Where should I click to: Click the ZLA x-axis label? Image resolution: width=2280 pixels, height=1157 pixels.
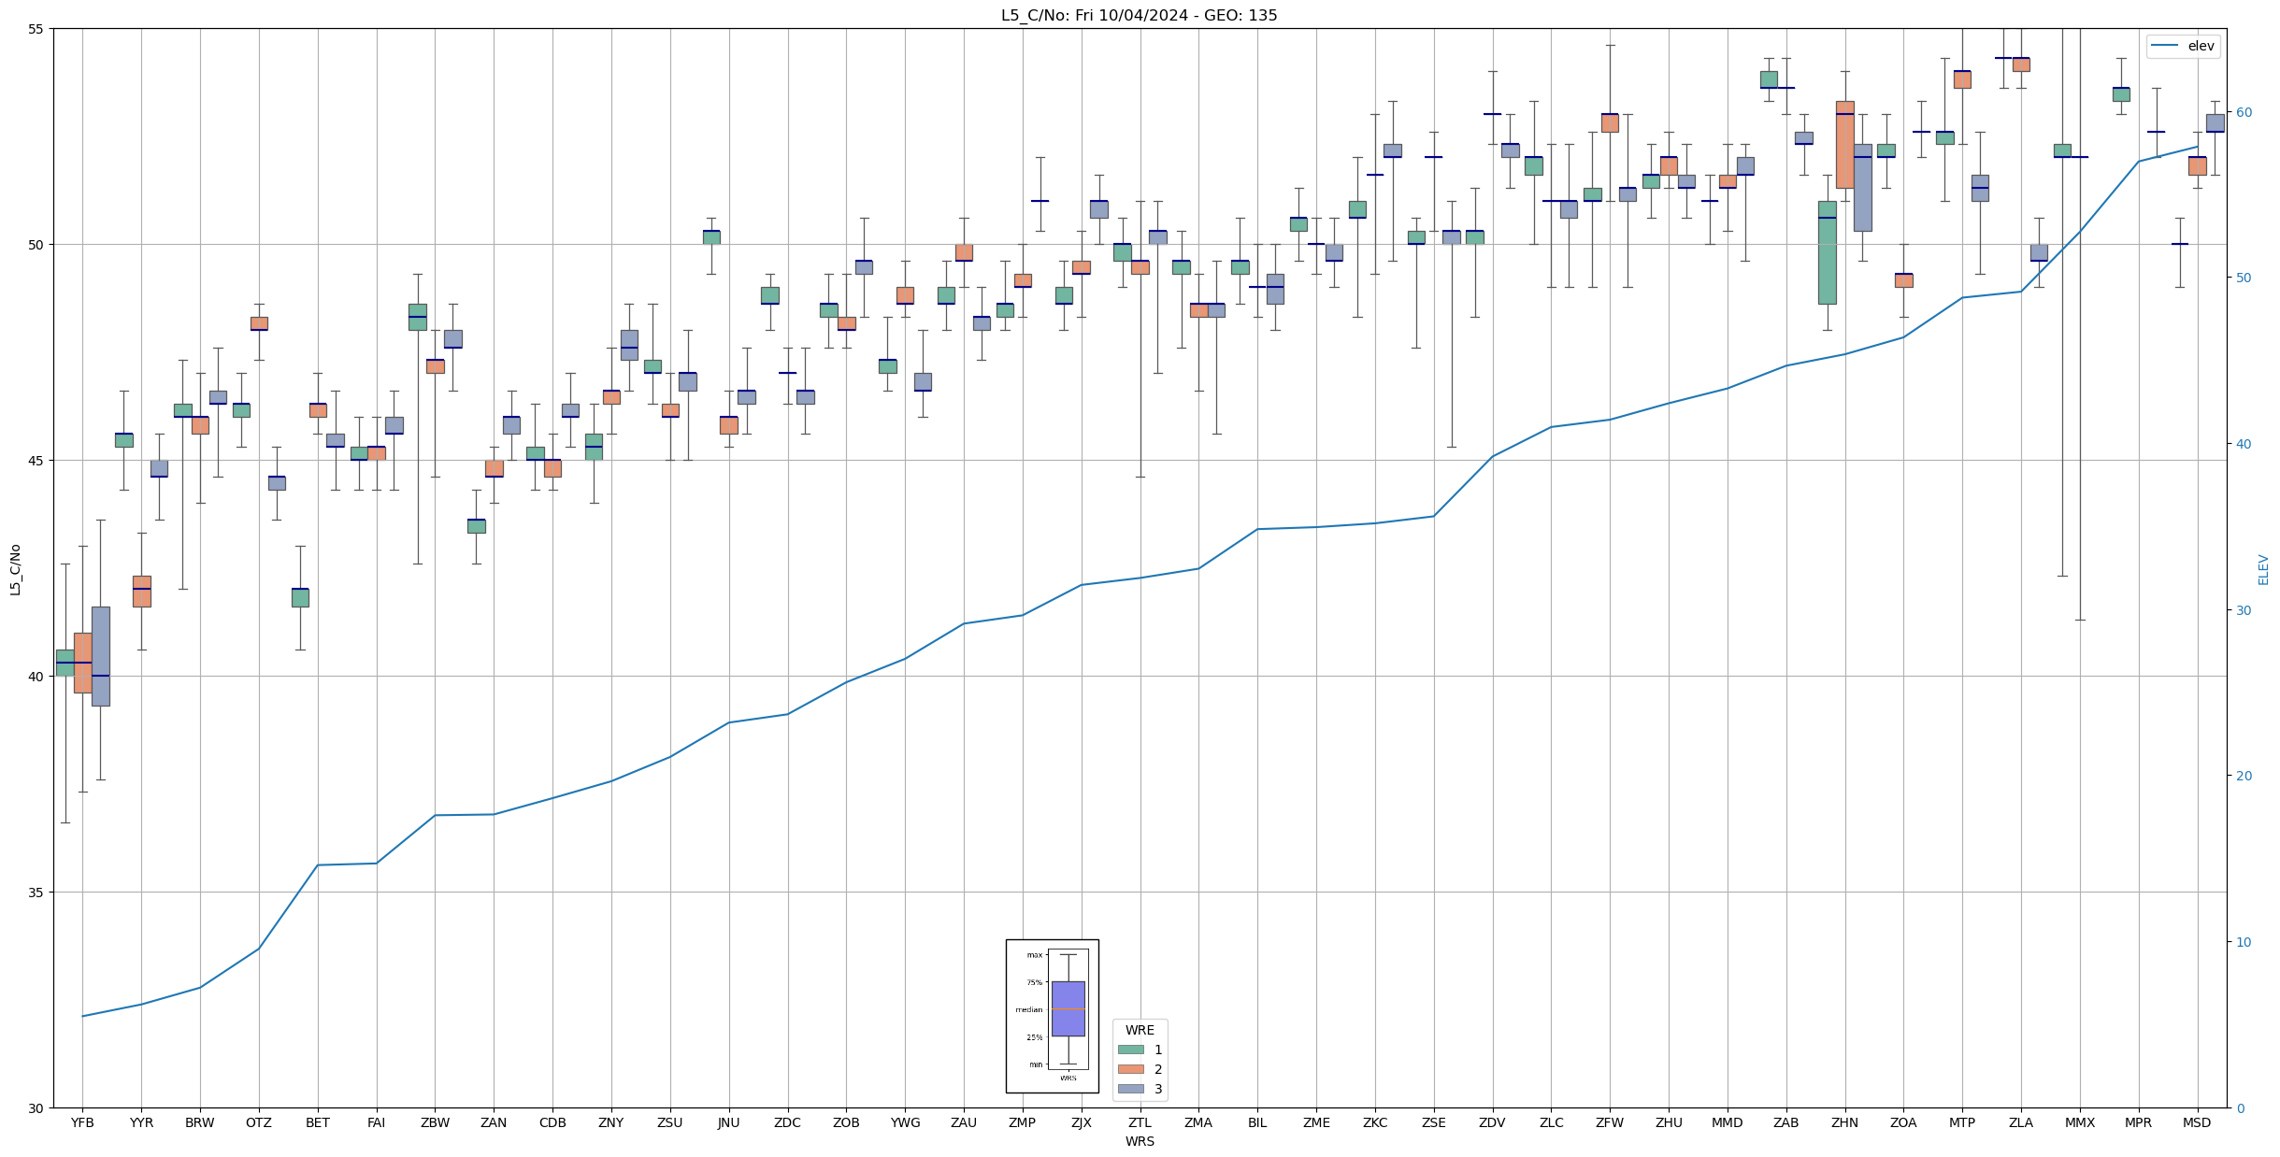(2021, 1122)
